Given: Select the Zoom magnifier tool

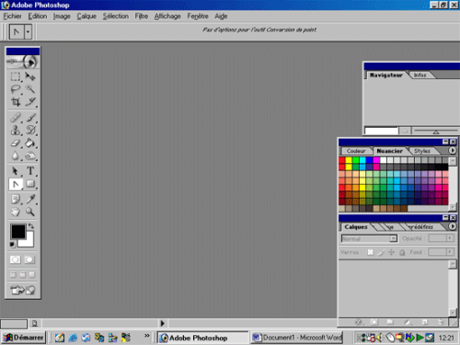Looking at the screenshot, I should click(x=30, y=212).
